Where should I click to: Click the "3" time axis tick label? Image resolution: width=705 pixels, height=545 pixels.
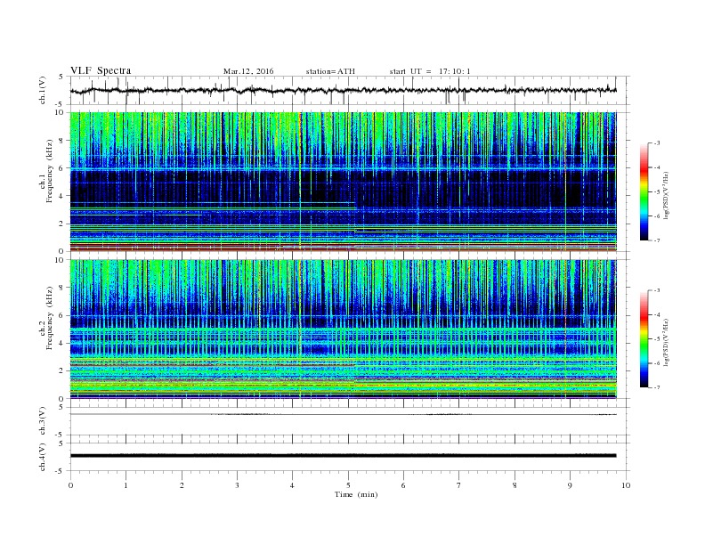237,485
